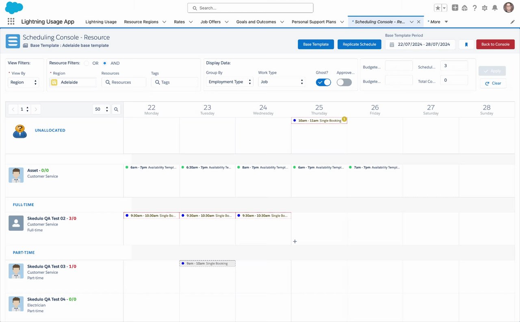The width and height of the screenshot is (520, 322).
Task: Click the Salesforce cloud logo
Action: [14, 8]
